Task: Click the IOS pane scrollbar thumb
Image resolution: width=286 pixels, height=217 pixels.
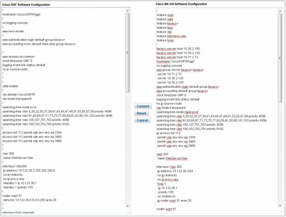Action: [x=128, y=53]
